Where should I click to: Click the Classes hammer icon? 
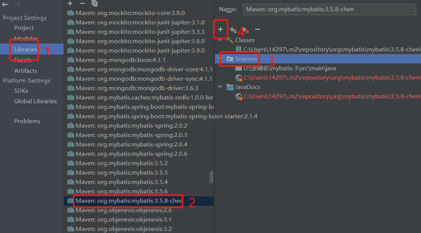tap(230, 40)
